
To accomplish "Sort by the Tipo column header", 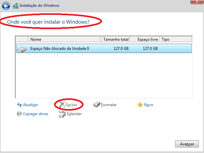I will coord(176,39).
